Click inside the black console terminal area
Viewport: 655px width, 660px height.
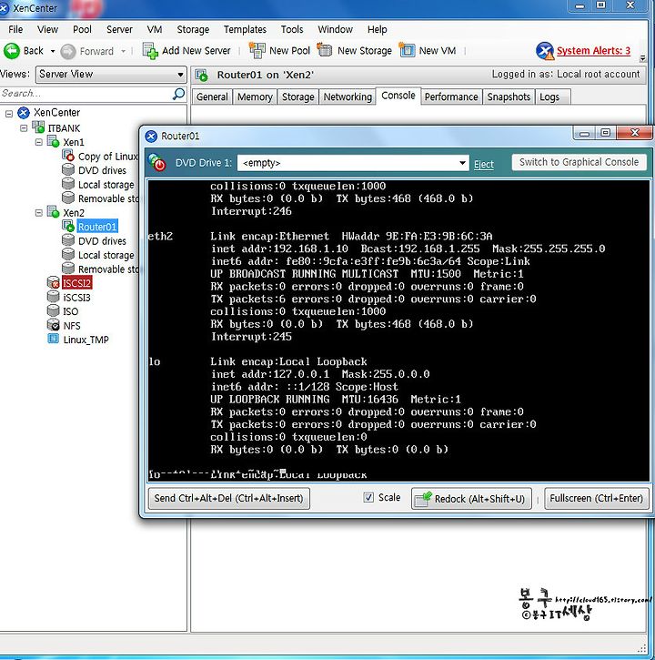point(398,330)
